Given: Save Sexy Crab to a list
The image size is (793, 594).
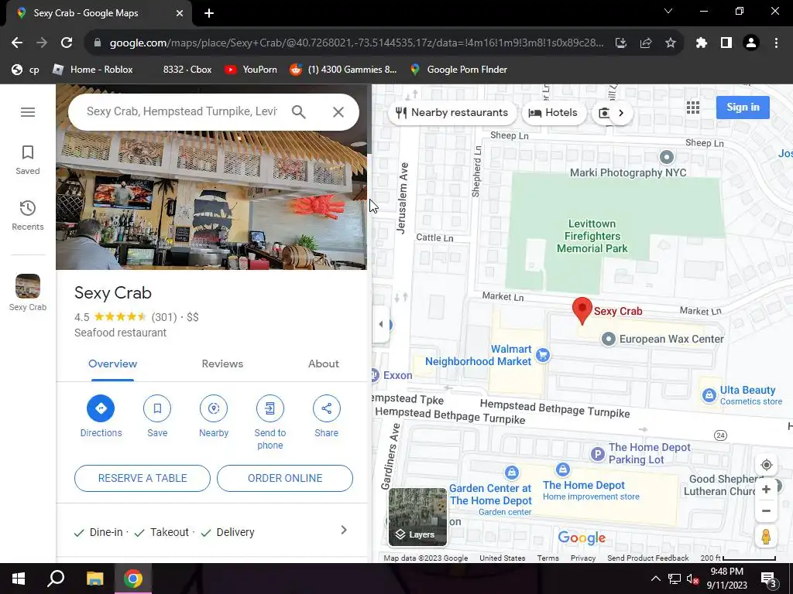Looking at the screenshot, I should (x=157, y=408).
